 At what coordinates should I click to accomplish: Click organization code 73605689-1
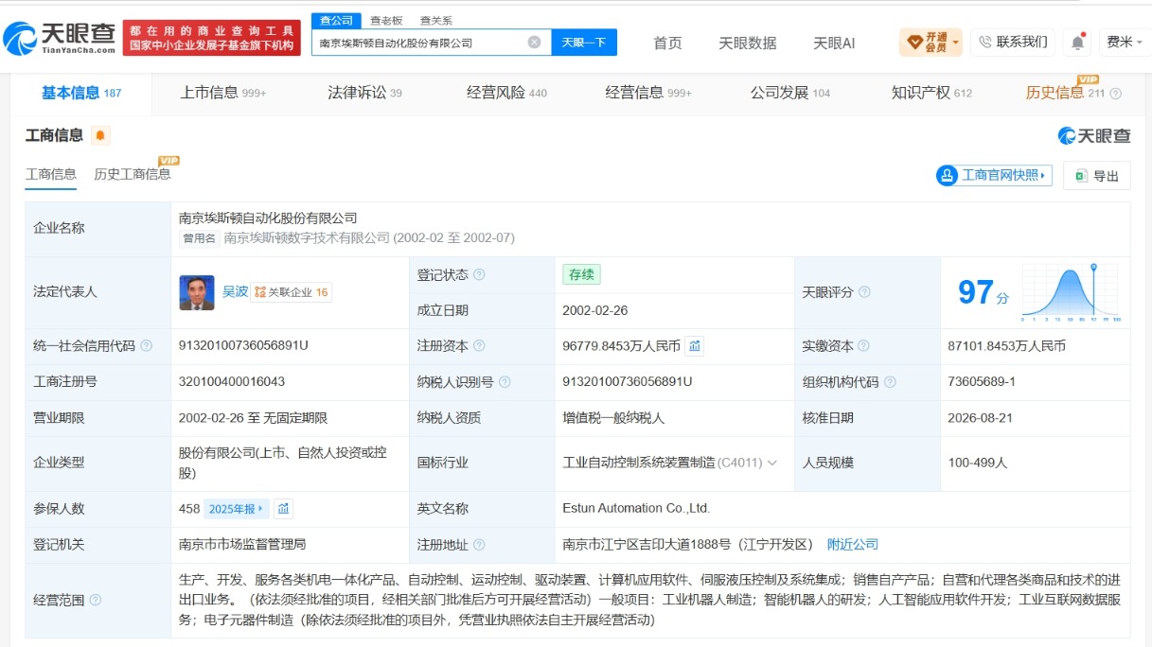click(x=982, y=382)
